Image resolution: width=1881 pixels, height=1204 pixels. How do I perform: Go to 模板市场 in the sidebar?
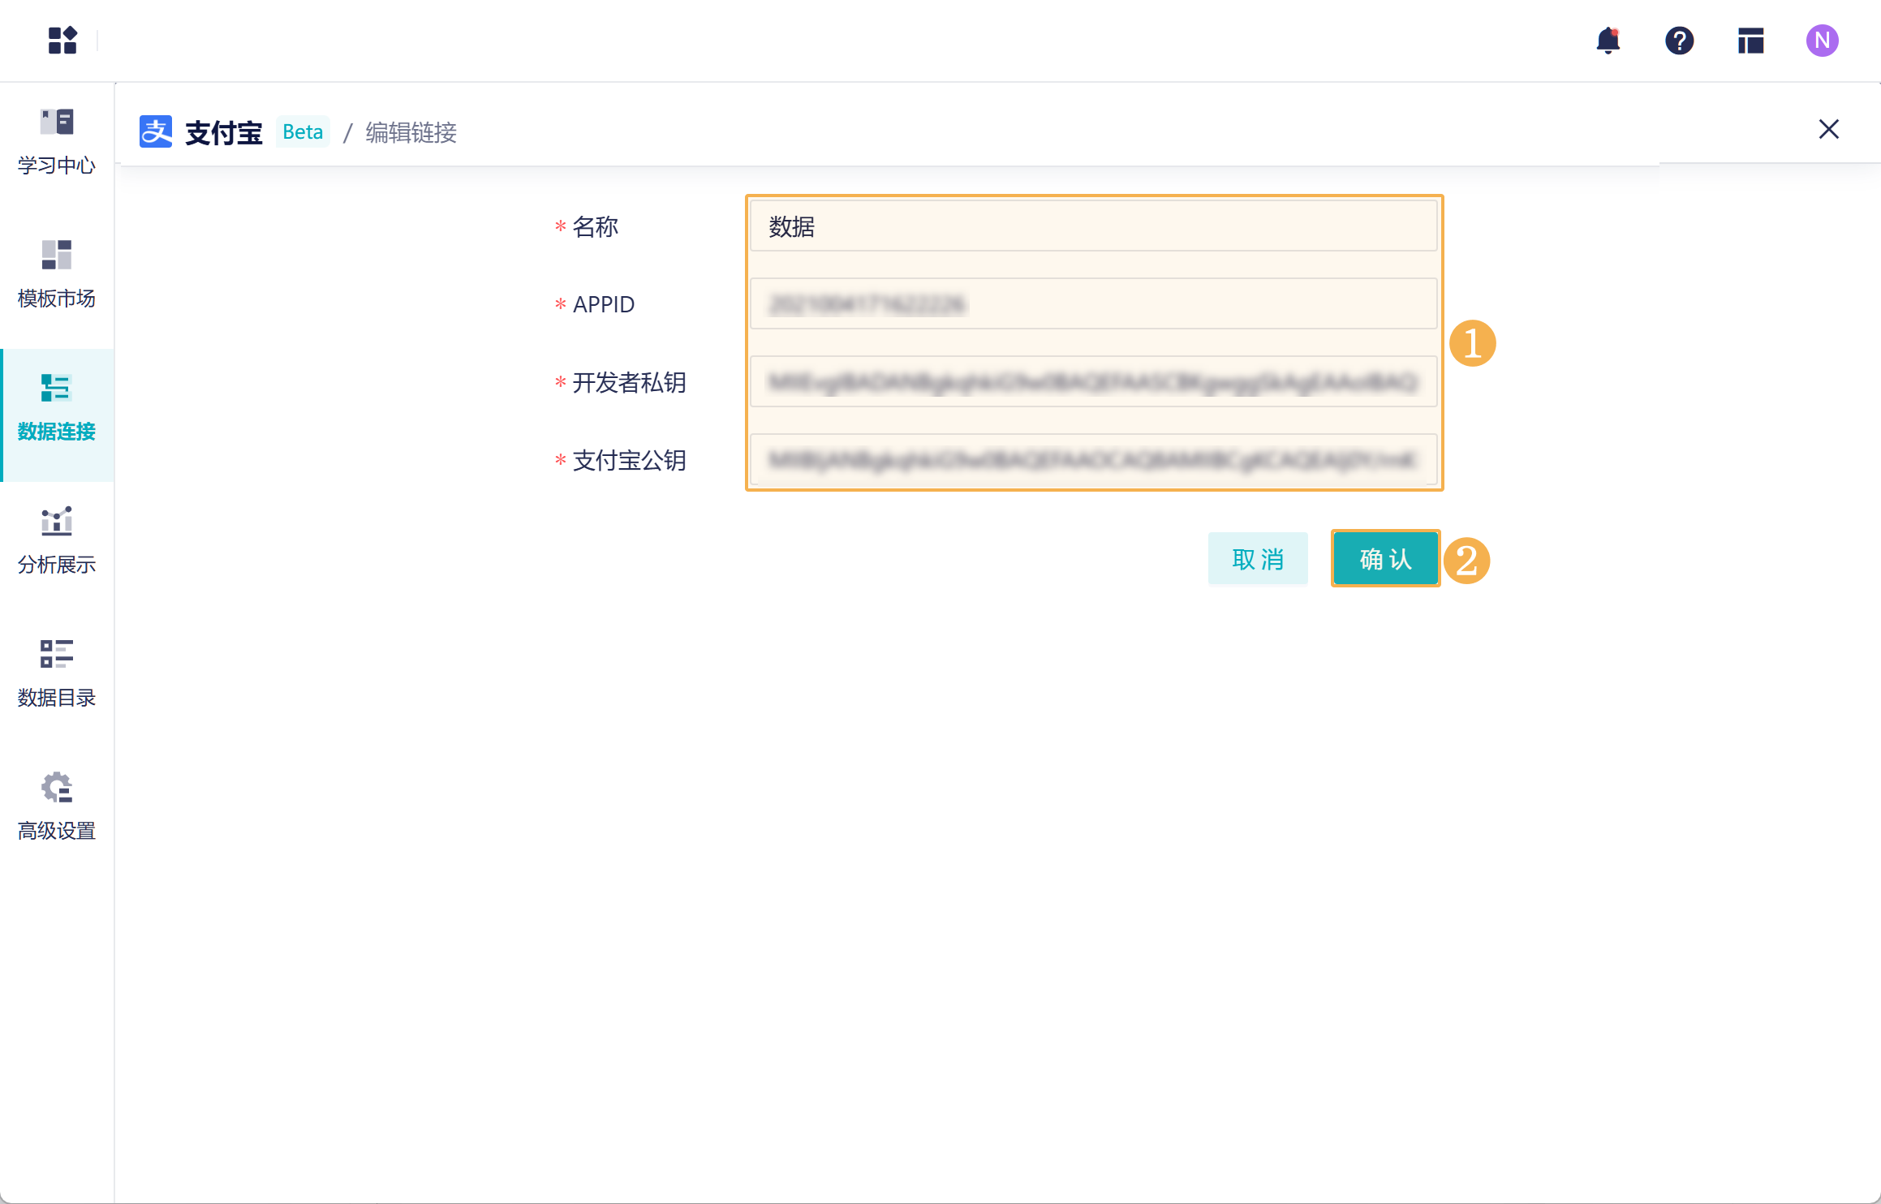57,275
